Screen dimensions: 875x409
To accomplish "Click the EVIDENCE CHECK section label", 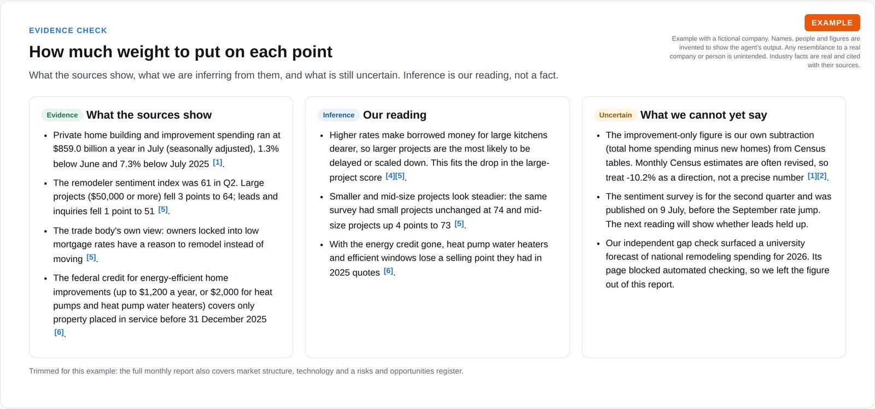I will pos(68,31).
